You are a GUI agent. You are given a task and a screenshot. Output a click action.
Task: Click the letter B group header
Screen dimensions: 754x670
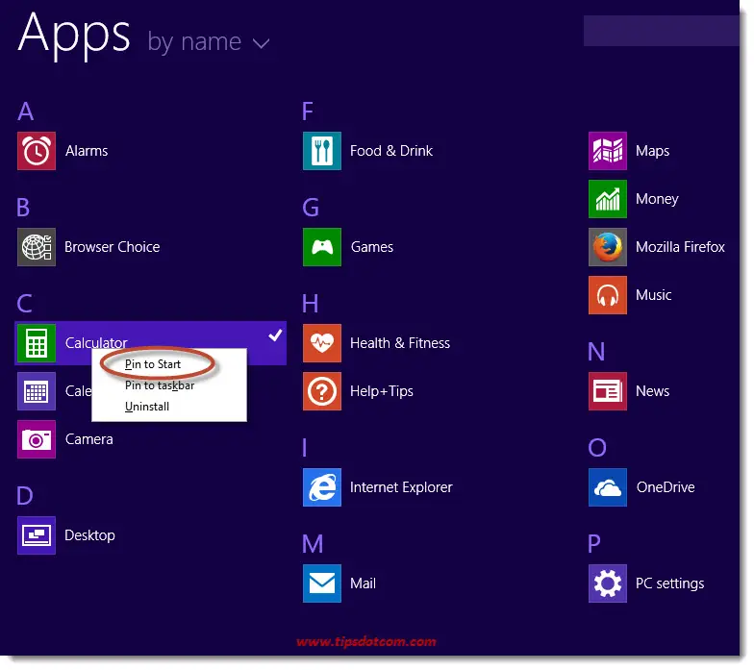(x=23, y=208)
